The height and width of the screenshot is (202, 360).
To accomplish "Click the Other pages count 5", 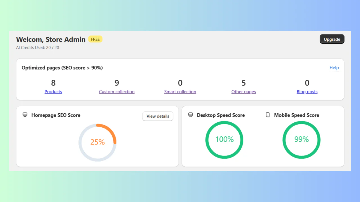I will click(244, 83).
